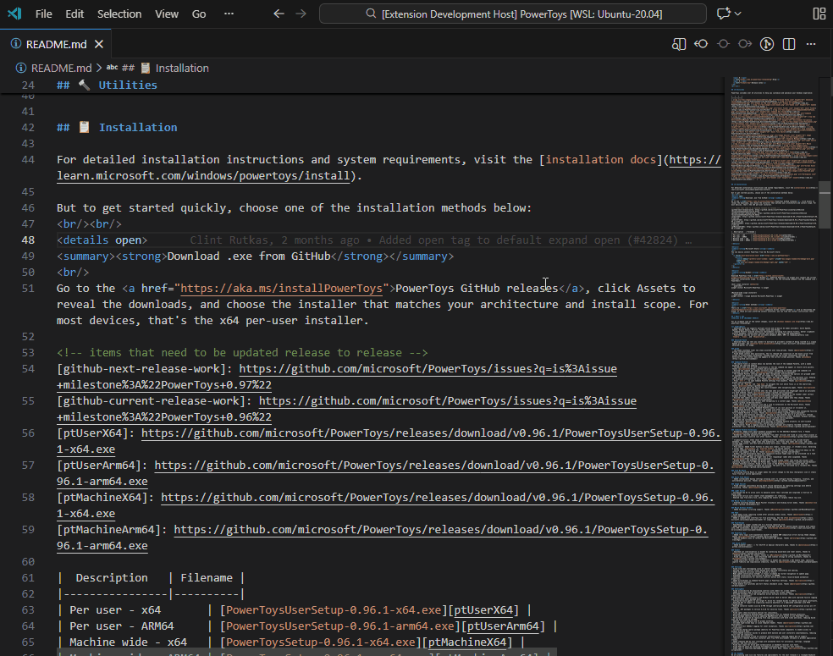This screenshot has width=833, height=656.
Task: Open the Go menu
Action: click(x=198, y=14)
